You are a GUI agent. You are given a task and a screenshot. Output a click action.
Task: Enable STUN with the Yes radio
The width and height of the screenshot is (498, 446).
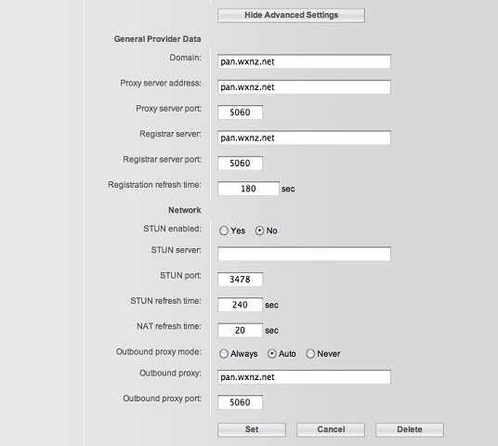pos(224,230)
